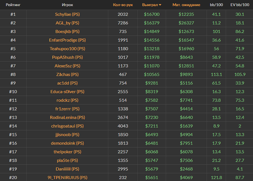Click the Мат. ожидание column header
The image size is (253, 181).
189,5
